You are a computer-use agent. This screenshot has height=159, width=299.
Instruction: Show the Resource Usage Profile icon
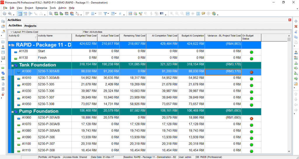coord(72,13)
